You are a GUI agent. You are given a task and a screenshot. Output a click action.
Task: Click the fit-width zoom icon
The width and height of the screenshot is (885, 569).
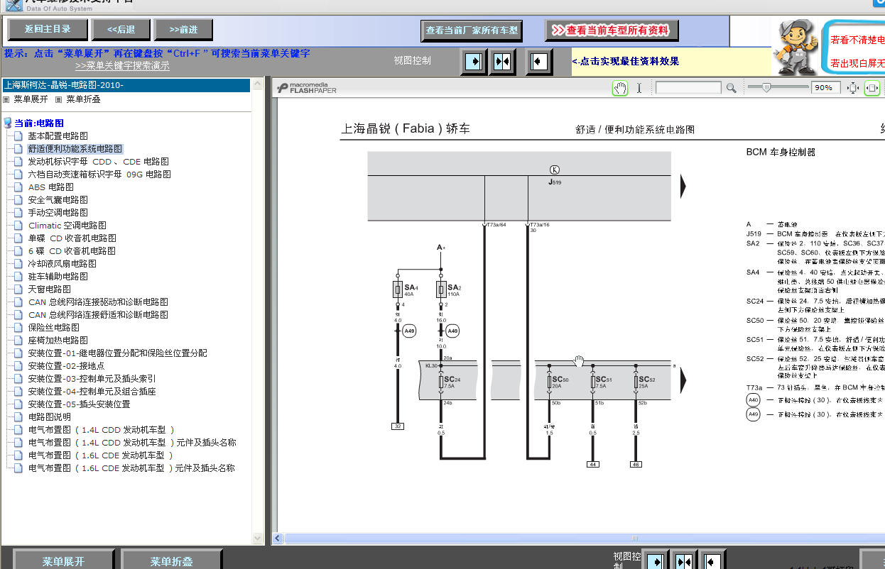(x=872, y=88)
